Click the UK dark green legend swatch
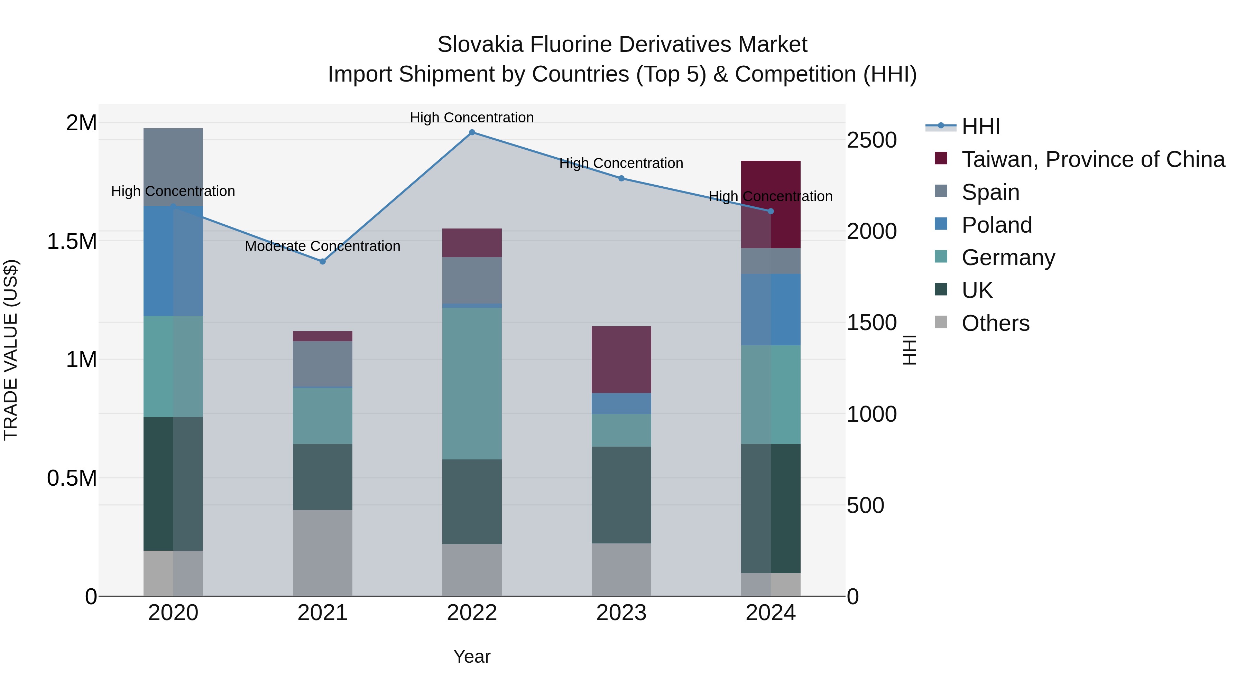The width and height of the screenshot is (1245, 700). click(x=941, y=289)
